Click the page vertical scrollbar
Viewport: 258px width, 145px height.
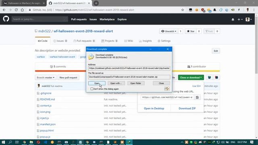(x=256, y=45)
